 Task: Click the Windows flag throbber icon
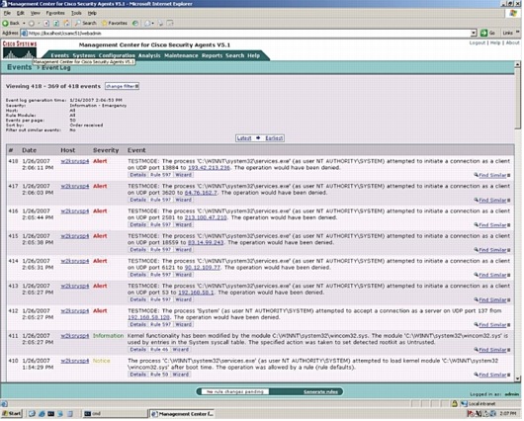(513, 13)
